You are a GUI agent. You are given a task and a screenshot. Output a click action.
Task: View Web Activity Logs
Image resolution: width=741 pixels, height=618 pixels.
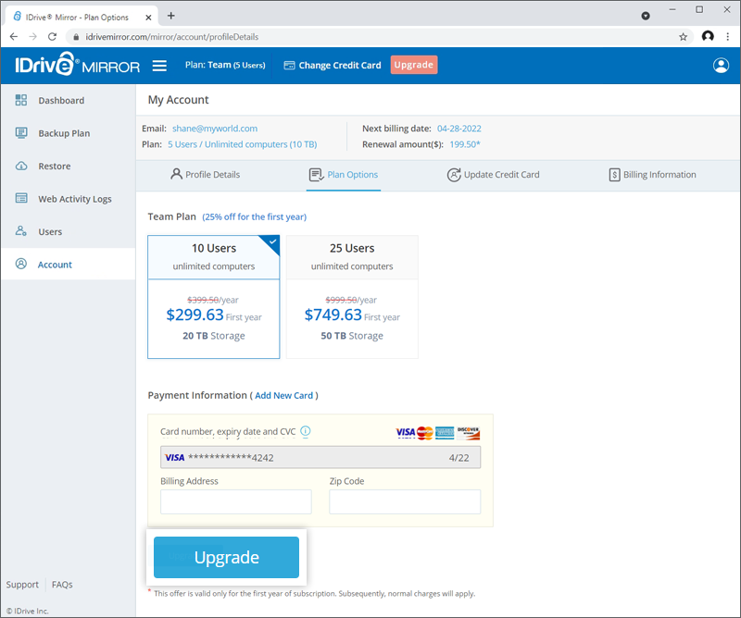coord(68,198)
